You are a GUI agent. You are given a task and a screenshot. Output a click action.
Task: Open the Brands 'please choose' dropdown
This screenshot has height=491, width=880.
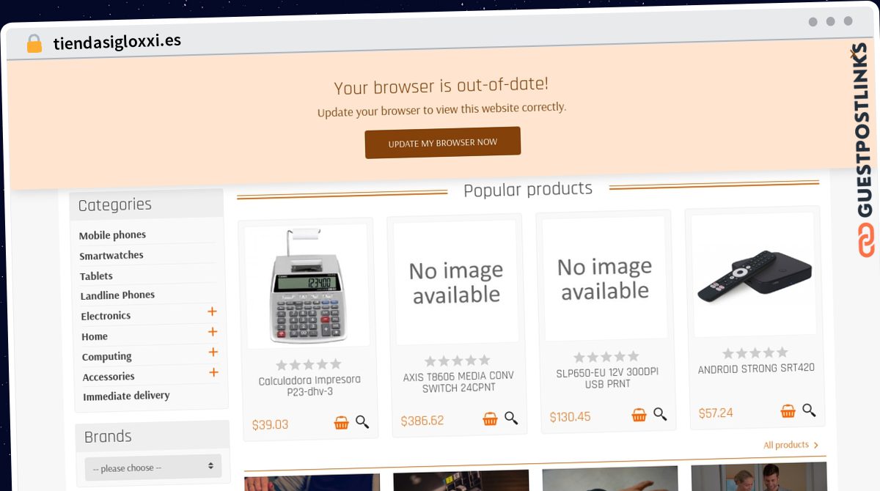pos(153,467)
